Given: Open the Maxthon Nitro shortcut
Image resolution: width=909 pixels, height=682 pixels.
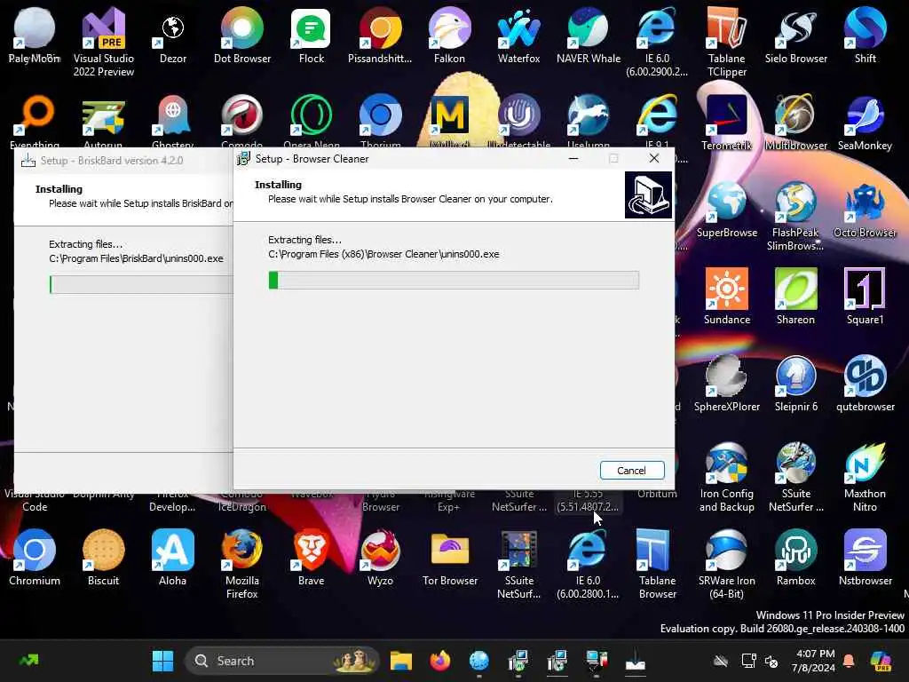Looking at the screenshot, I should click(865, 477).
